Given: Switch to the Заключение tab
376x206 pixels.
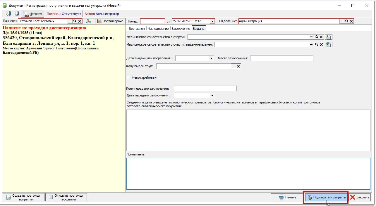Looking at the screenshot, I should tap(181, 29).
